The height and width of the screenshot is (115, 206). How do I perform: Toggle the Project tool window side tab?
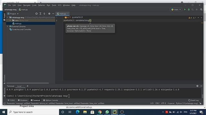5,17
